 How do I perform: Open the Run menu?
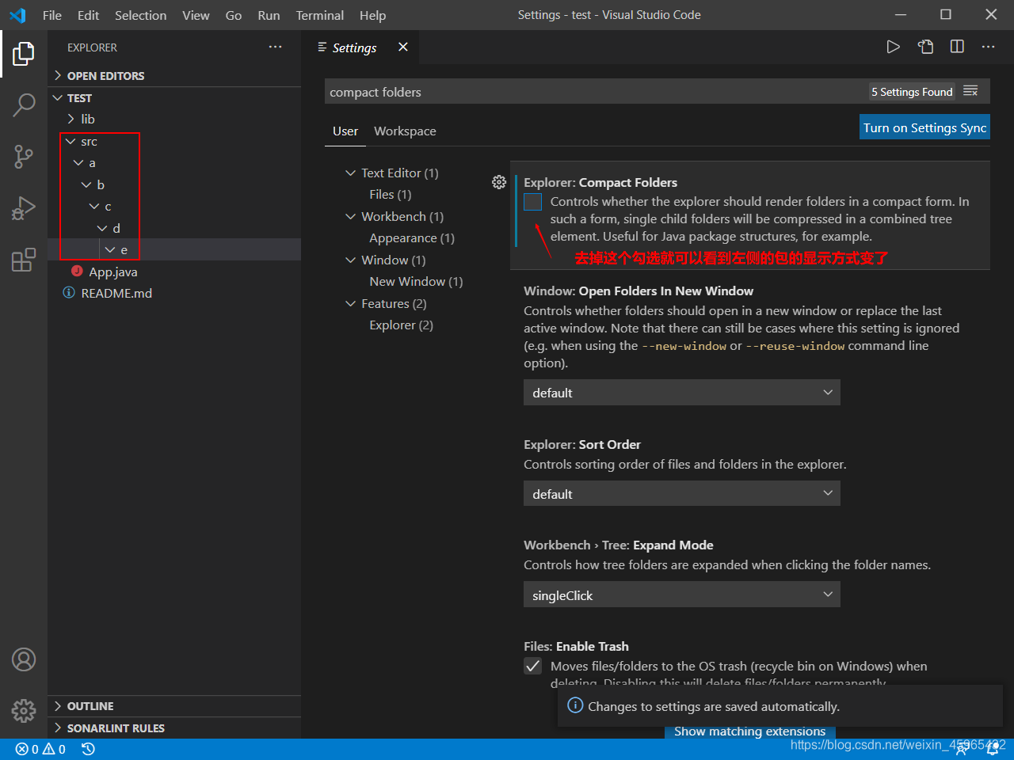coord(269,15)
